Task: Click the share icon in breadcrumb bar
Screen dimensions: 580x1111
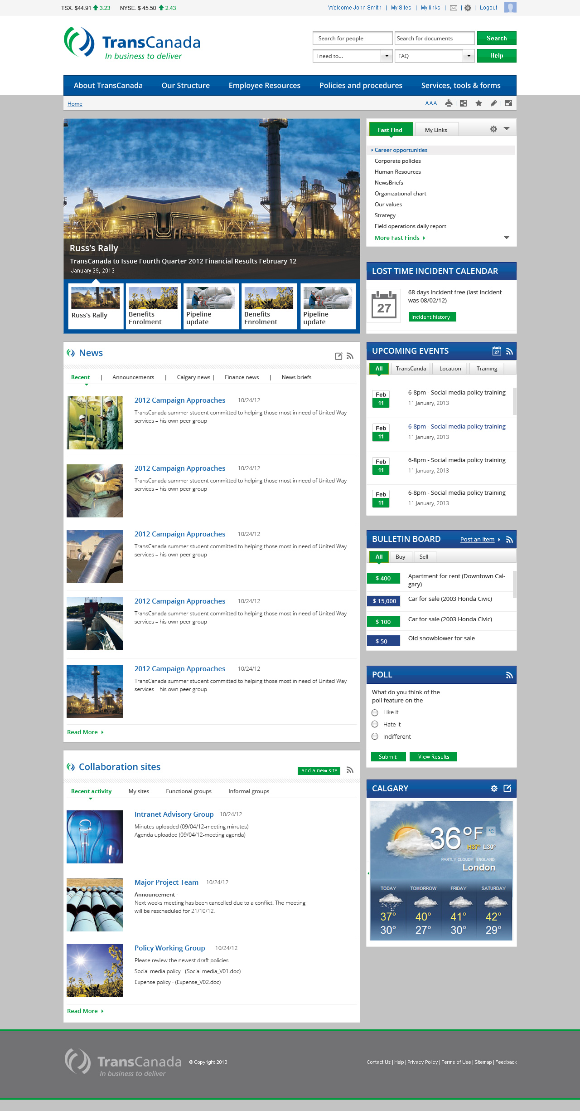Action: click(x=463, y=103)
